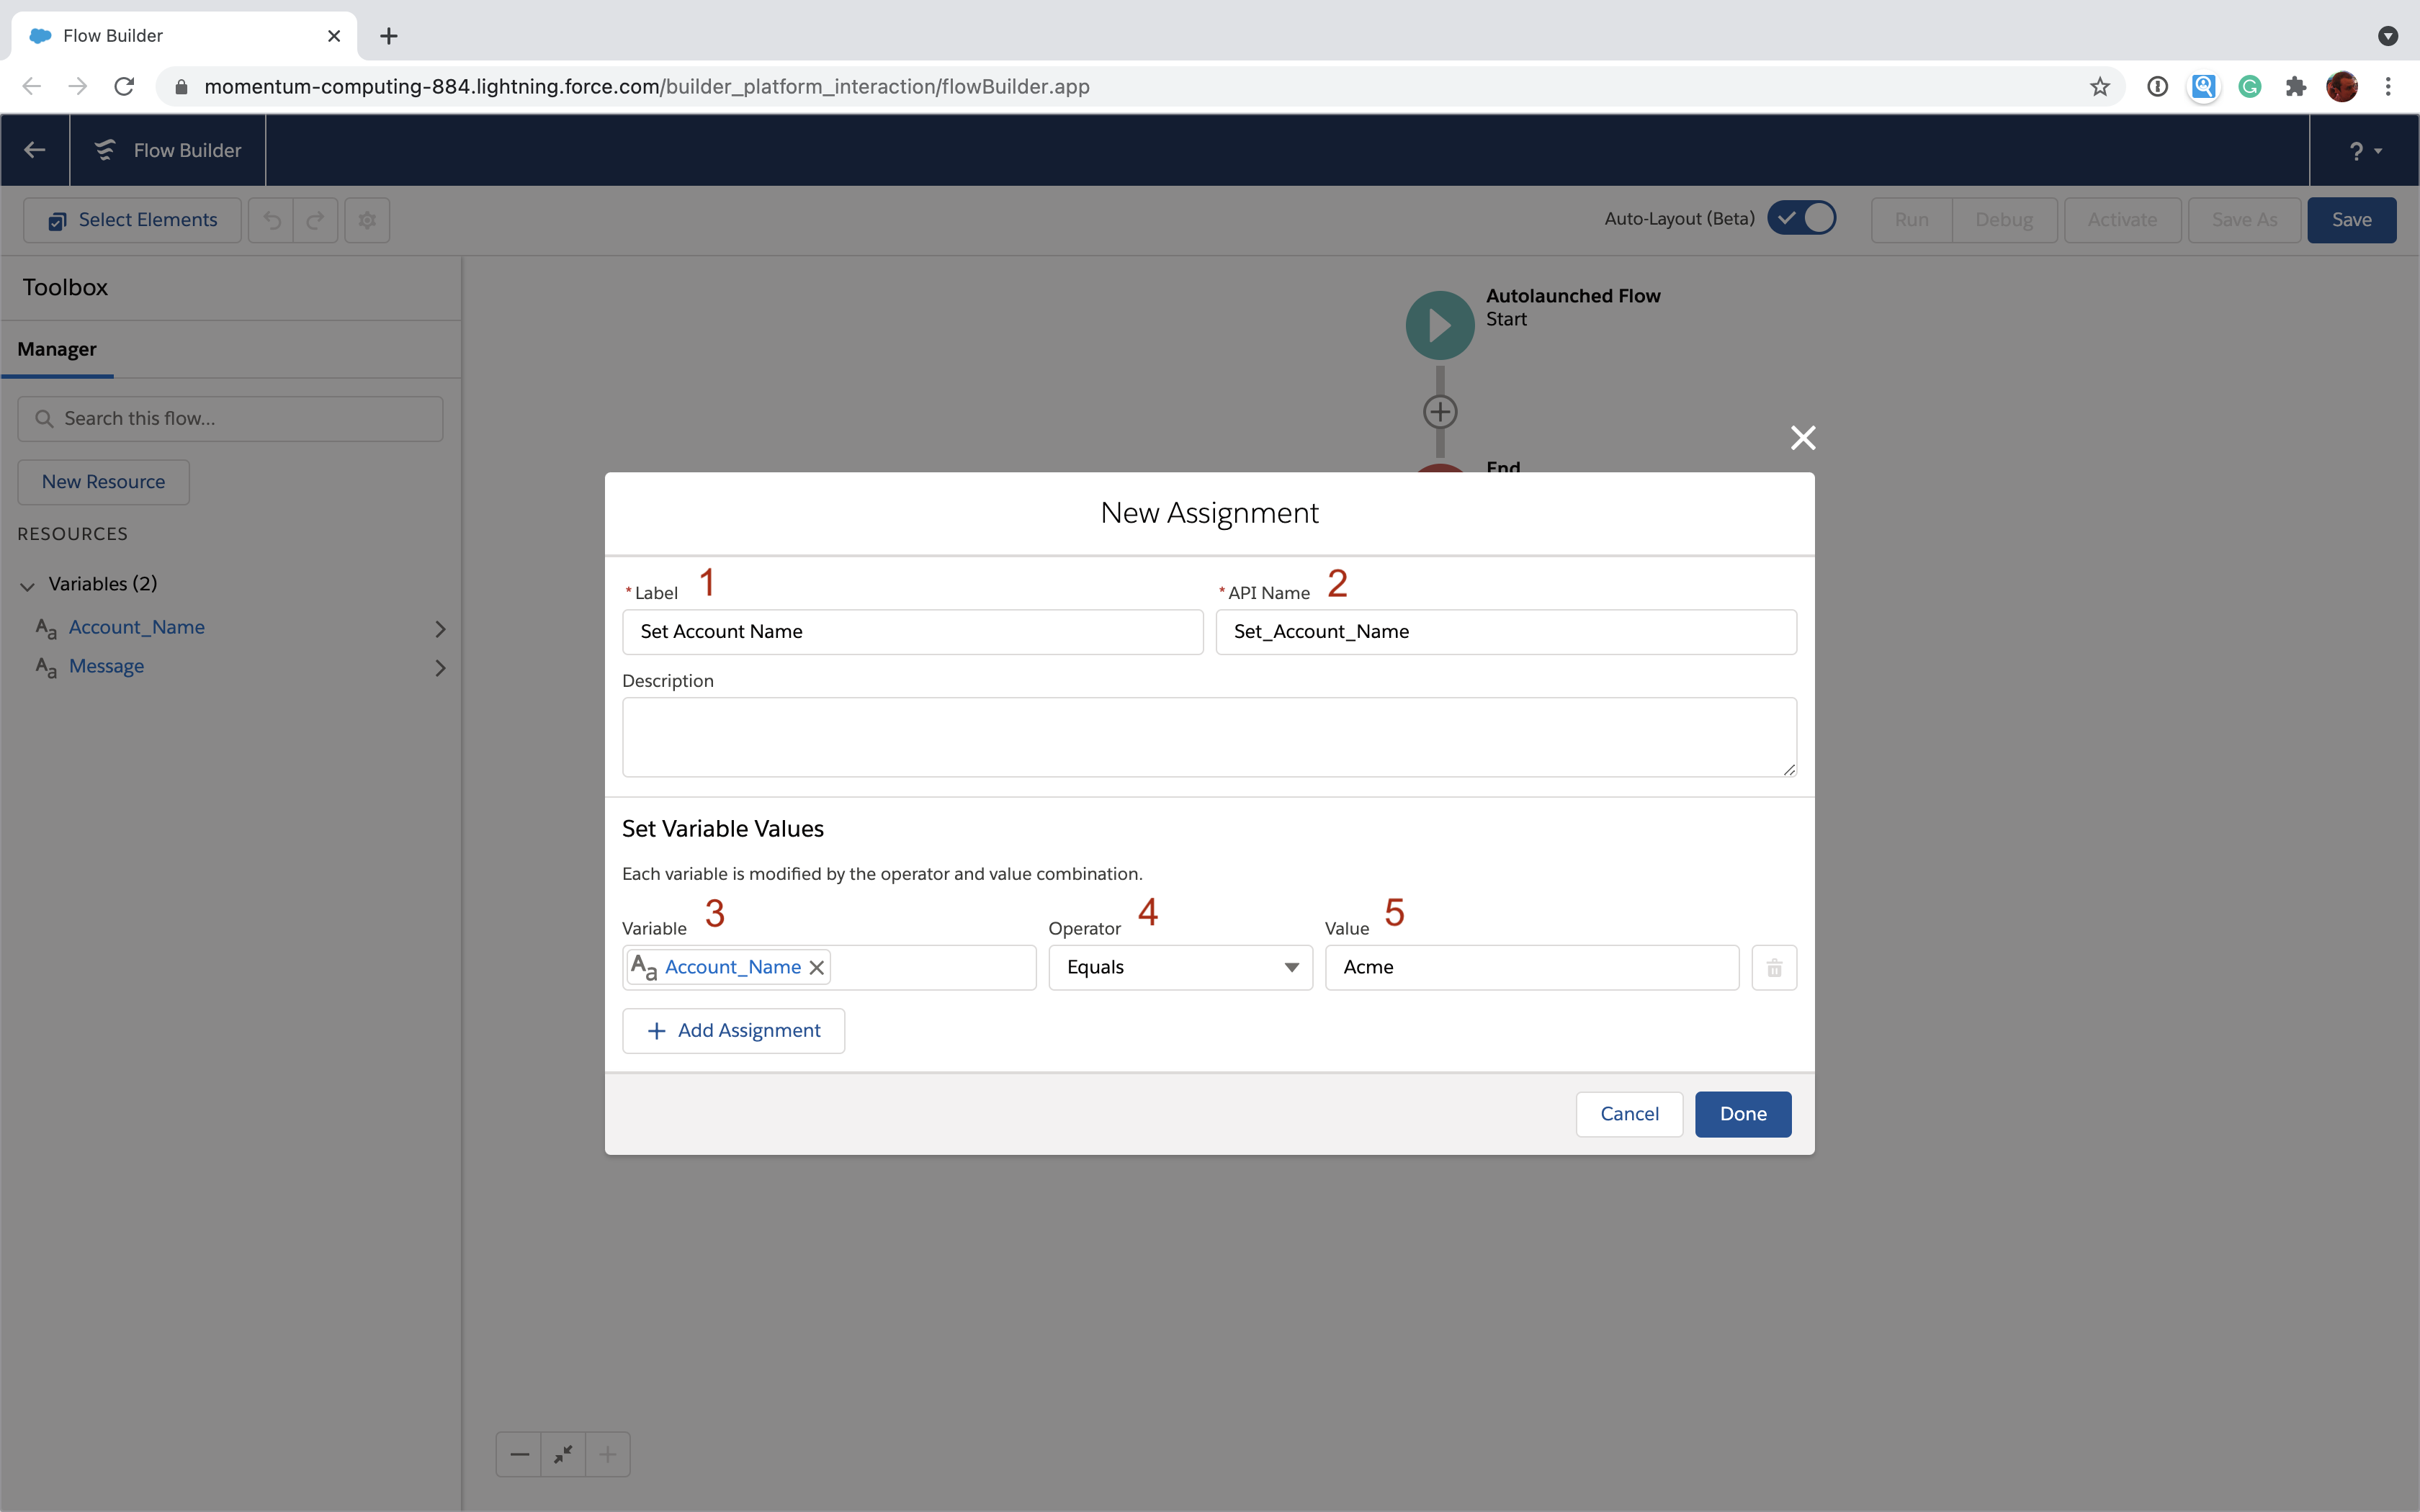Click the green Start node play icon
2420x1512 pixels.
[x=1438, y=323]
